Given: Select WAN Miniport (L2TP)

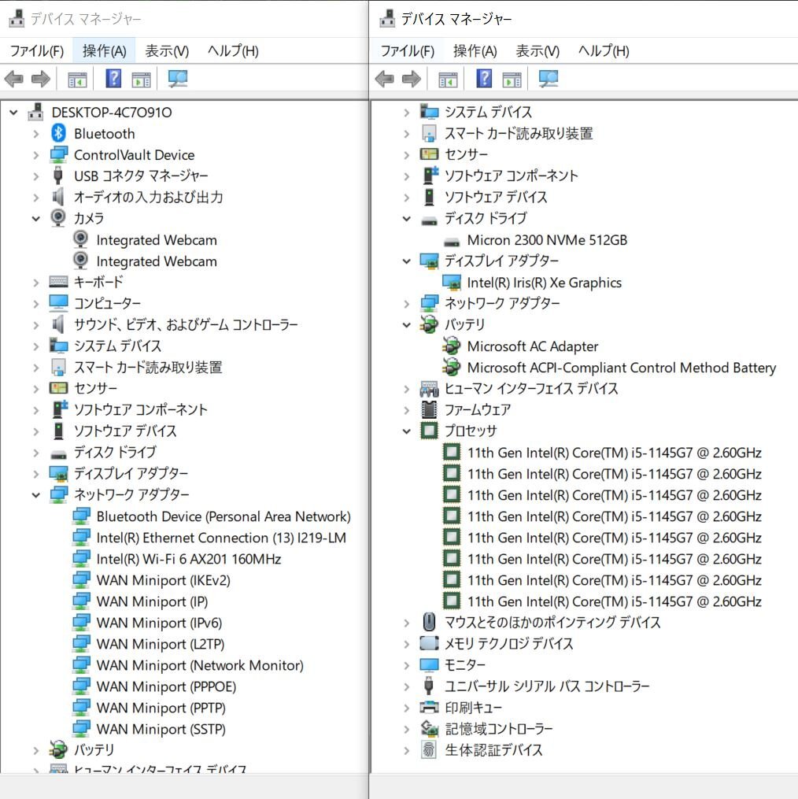Looking at the screenshot, I should click(161, 644).
